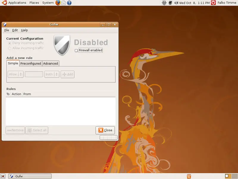Image resolution: width=238 pixels, height=179 pixels.
Task: Open the Help menu in Gufw
Action: click(24, 30)
